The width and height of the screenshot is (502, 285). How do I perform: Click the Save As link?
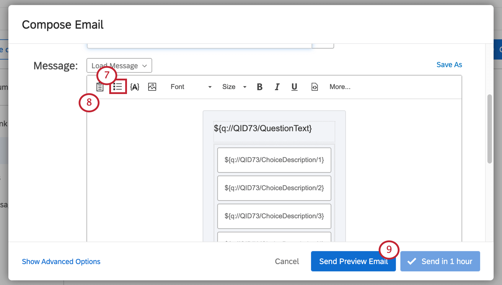[x=449, y=64]
